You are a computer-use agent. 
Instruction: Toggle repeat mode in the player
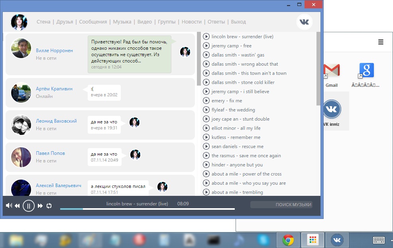point(49,206)
